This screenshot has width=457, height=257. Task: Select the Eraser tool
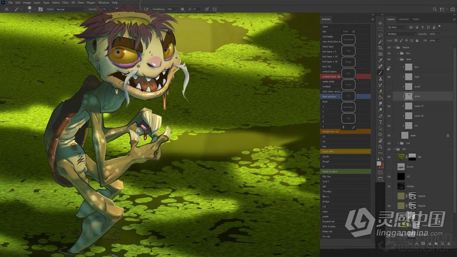[x=380, y=91]
